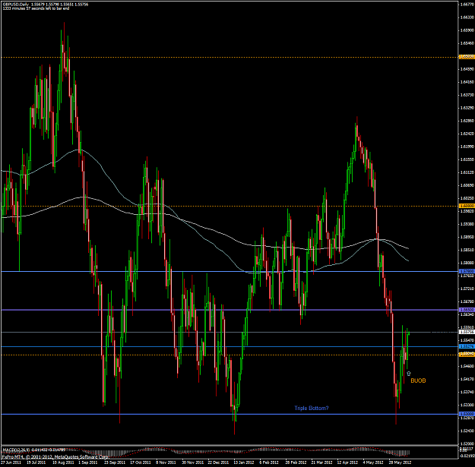475x467 pixels.
Task: Click the blue 1.5300 price tag
Action: click(x=467, y=414)
